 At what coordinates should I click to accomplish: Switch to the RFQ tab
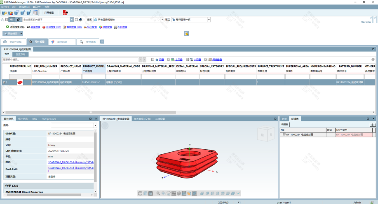35,119
